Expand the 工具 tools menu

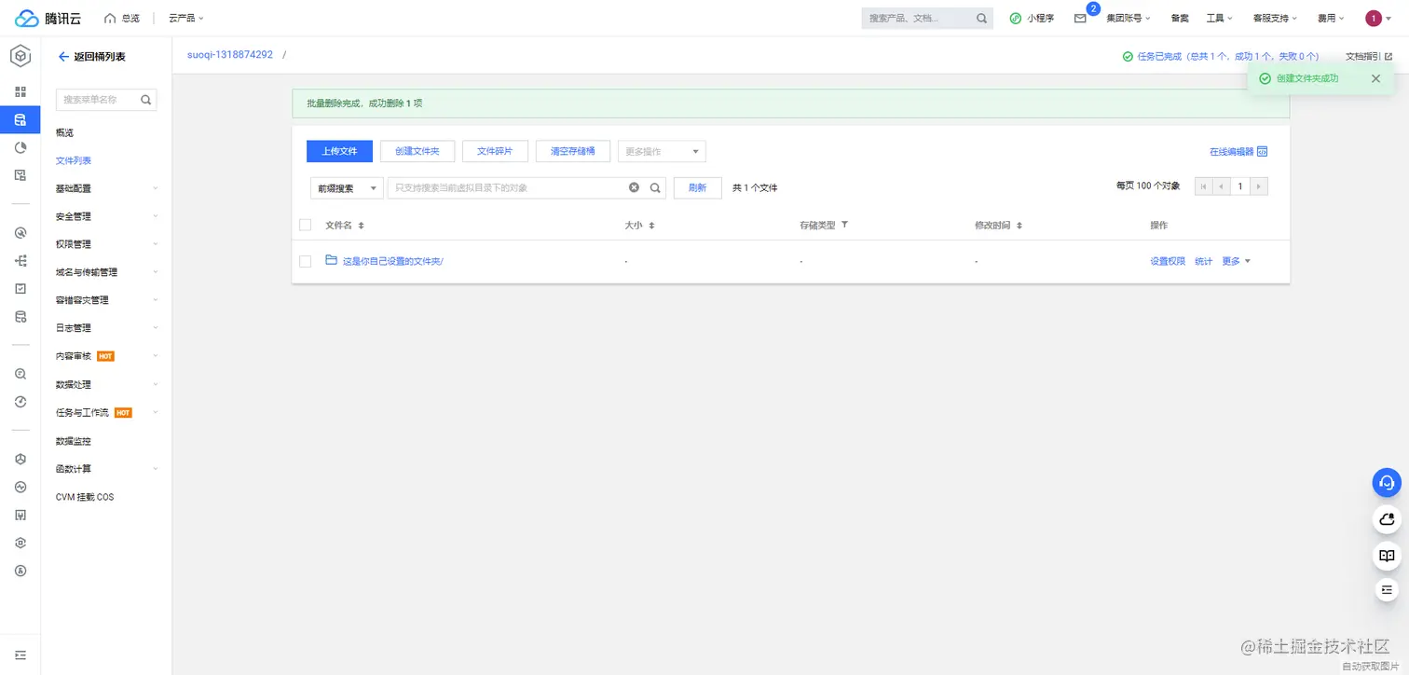tap(1219, 18)
